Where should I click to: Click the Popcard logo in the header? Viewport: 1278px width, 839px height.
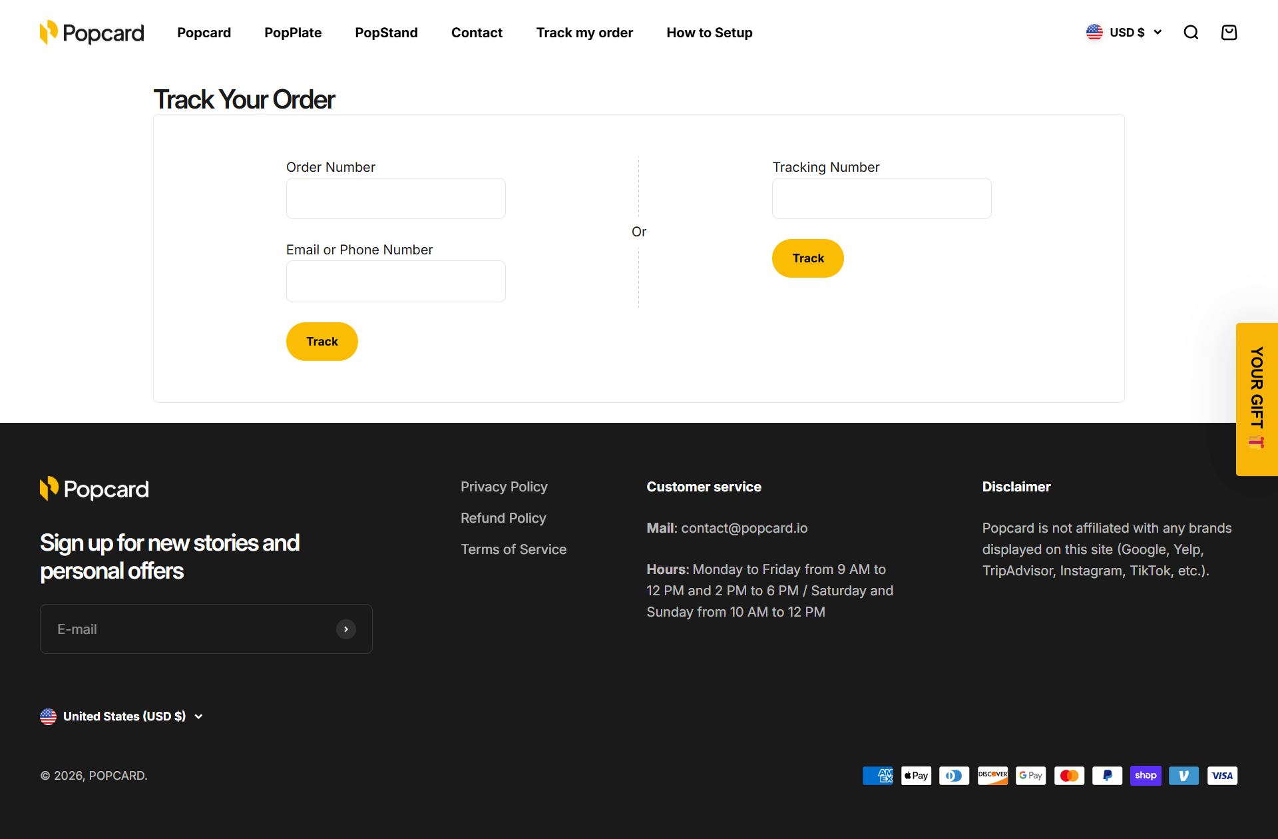click(92, 33)
